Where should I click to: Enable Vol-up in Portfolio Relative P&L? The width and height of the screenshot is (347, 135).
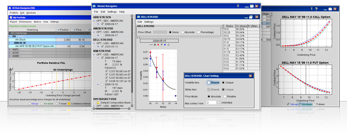pyautogui.click(x=30, y=103)
